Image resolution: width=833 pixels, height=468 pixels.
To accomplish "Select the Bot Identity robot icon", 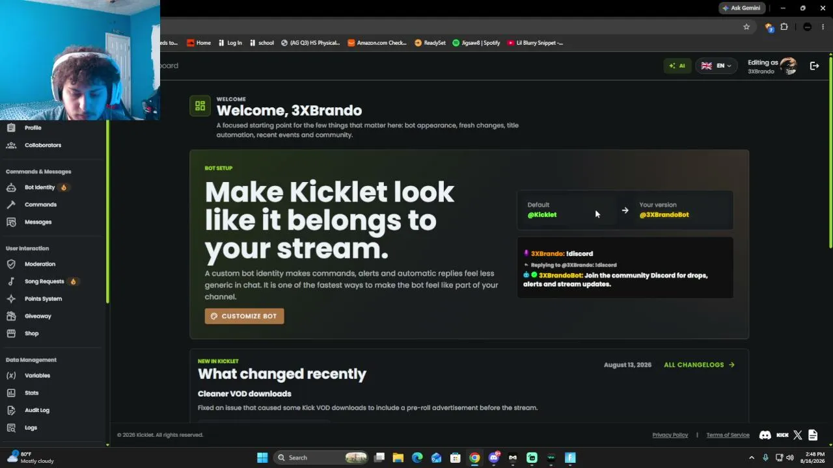I will coord(11,187).
